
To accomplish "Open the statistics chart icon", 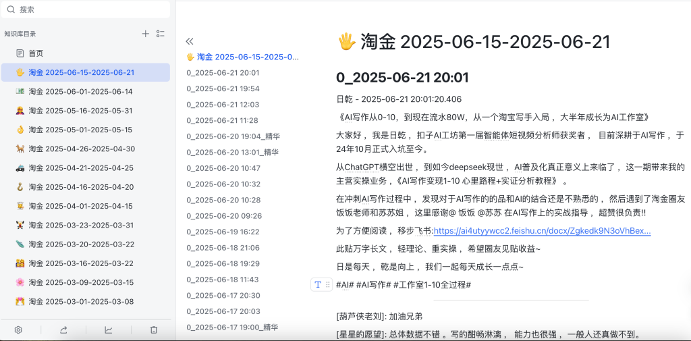I will point(109,330).
